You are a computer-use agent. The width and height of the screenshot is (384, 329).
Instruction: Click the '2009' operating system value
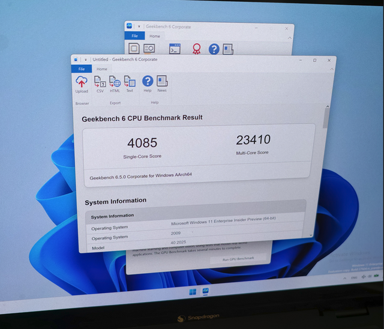click(x=176, y=233)
